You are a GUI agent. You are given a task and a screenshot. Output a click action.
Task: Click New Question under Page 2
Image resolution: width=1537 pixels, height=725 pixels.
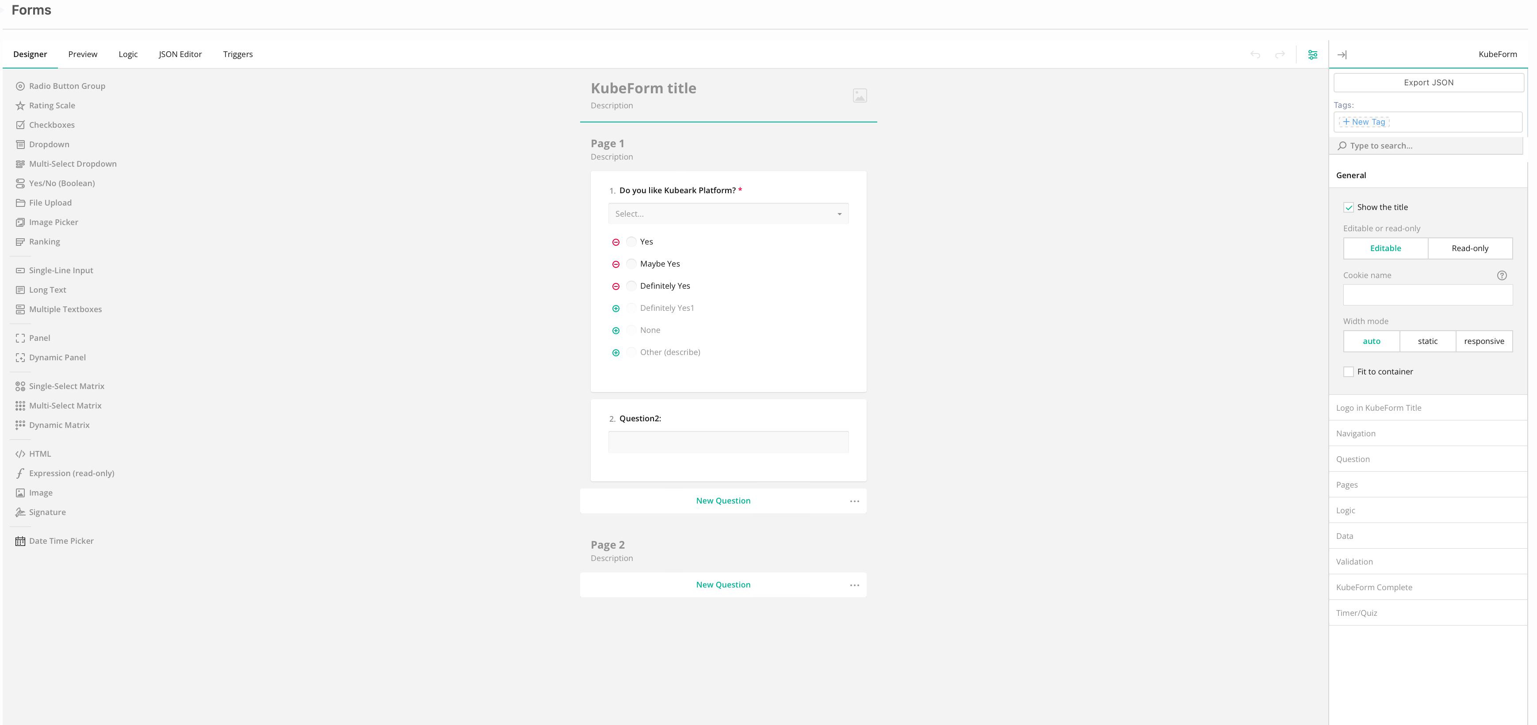(x=723, y=585)
